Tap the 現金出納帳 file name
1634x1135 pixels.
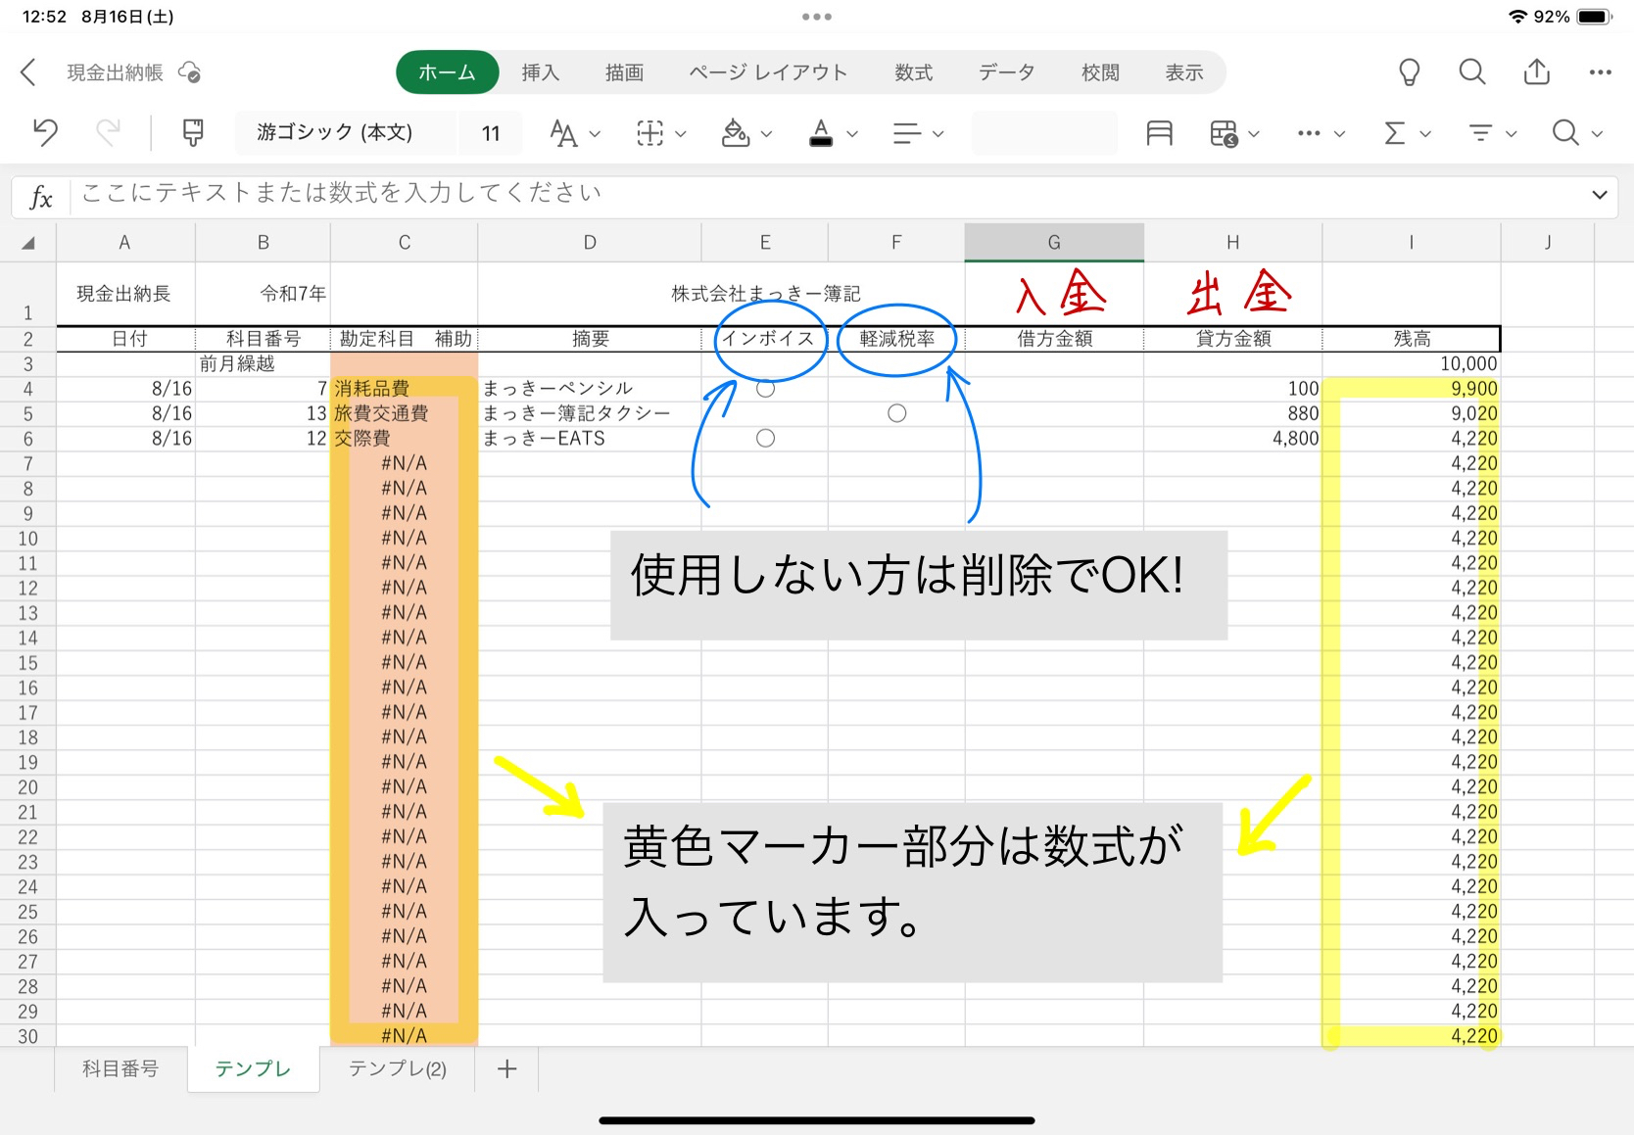(115, 72)
